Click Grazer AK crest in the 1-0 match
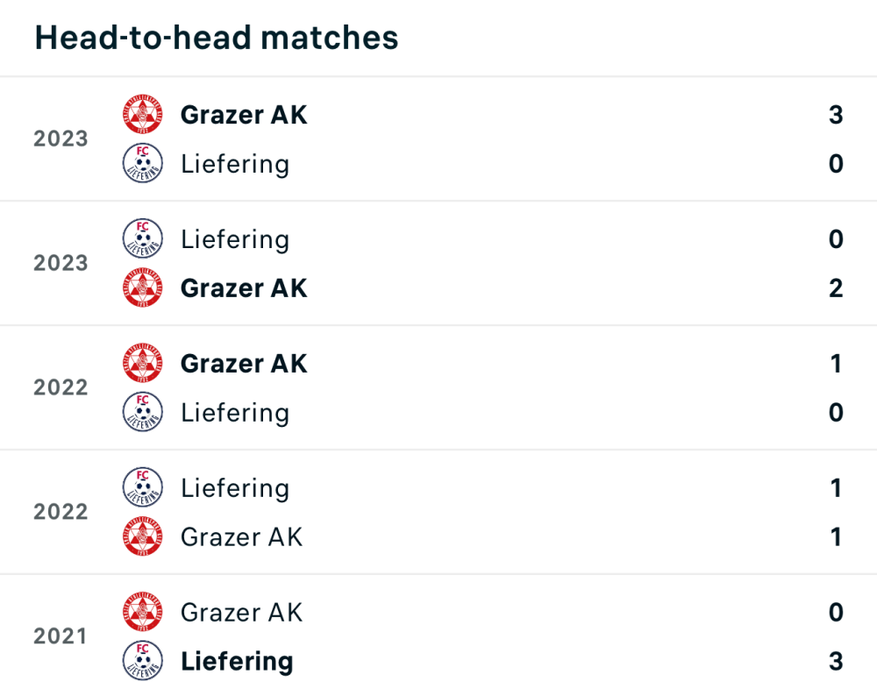 (x=143, y=364)
